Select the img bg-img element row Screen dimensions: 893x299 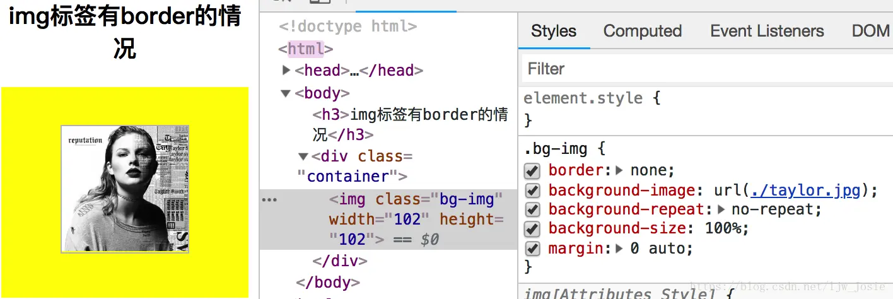(x=388, y=220)
